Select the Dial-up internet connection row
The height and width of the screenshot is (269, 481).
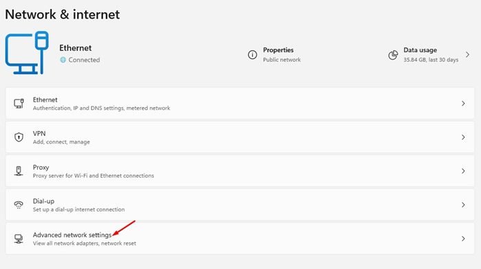coord(240,204)
